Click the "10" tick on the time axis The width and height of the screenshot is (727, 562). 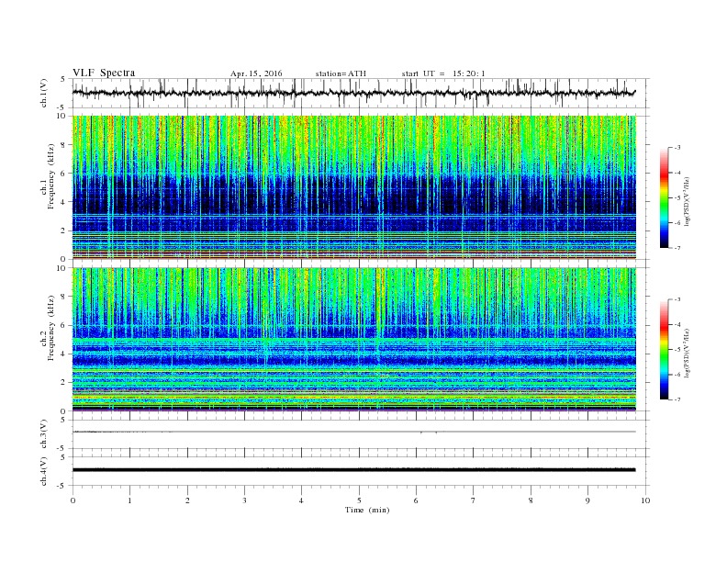(645, 500)
